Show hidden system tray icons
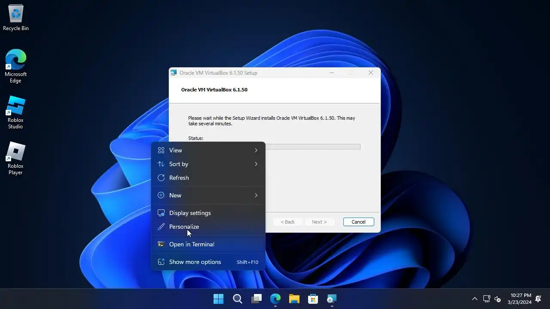 pyautogui.click(x=475, y=299)
